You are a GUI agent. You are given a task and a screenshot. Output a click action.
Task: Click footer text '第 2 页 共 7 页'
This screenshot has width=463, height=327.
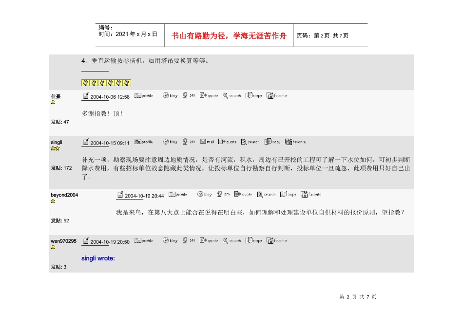point(358,297)
